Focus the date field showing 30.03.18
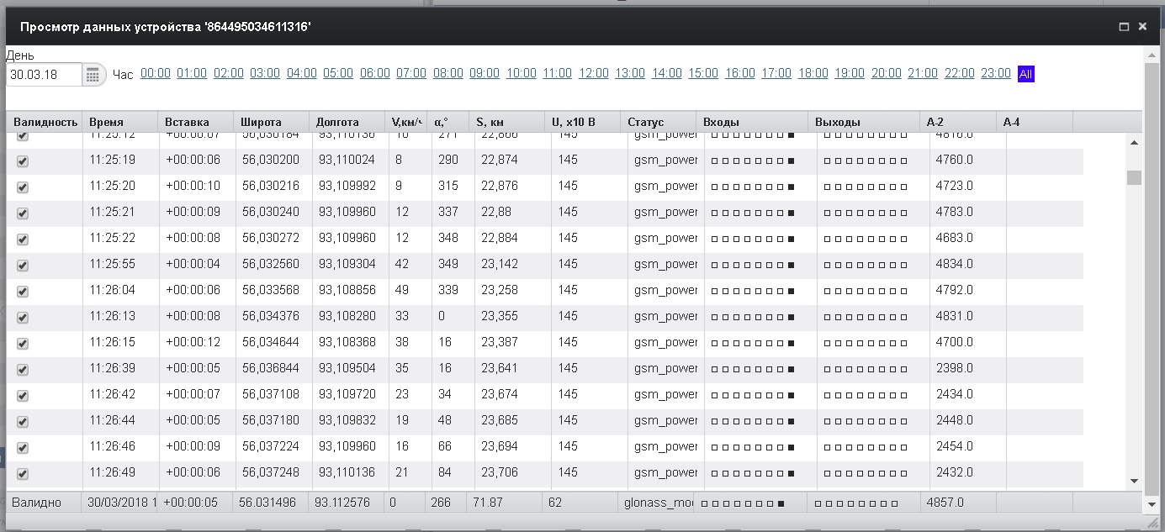 (x=44, y=75)
